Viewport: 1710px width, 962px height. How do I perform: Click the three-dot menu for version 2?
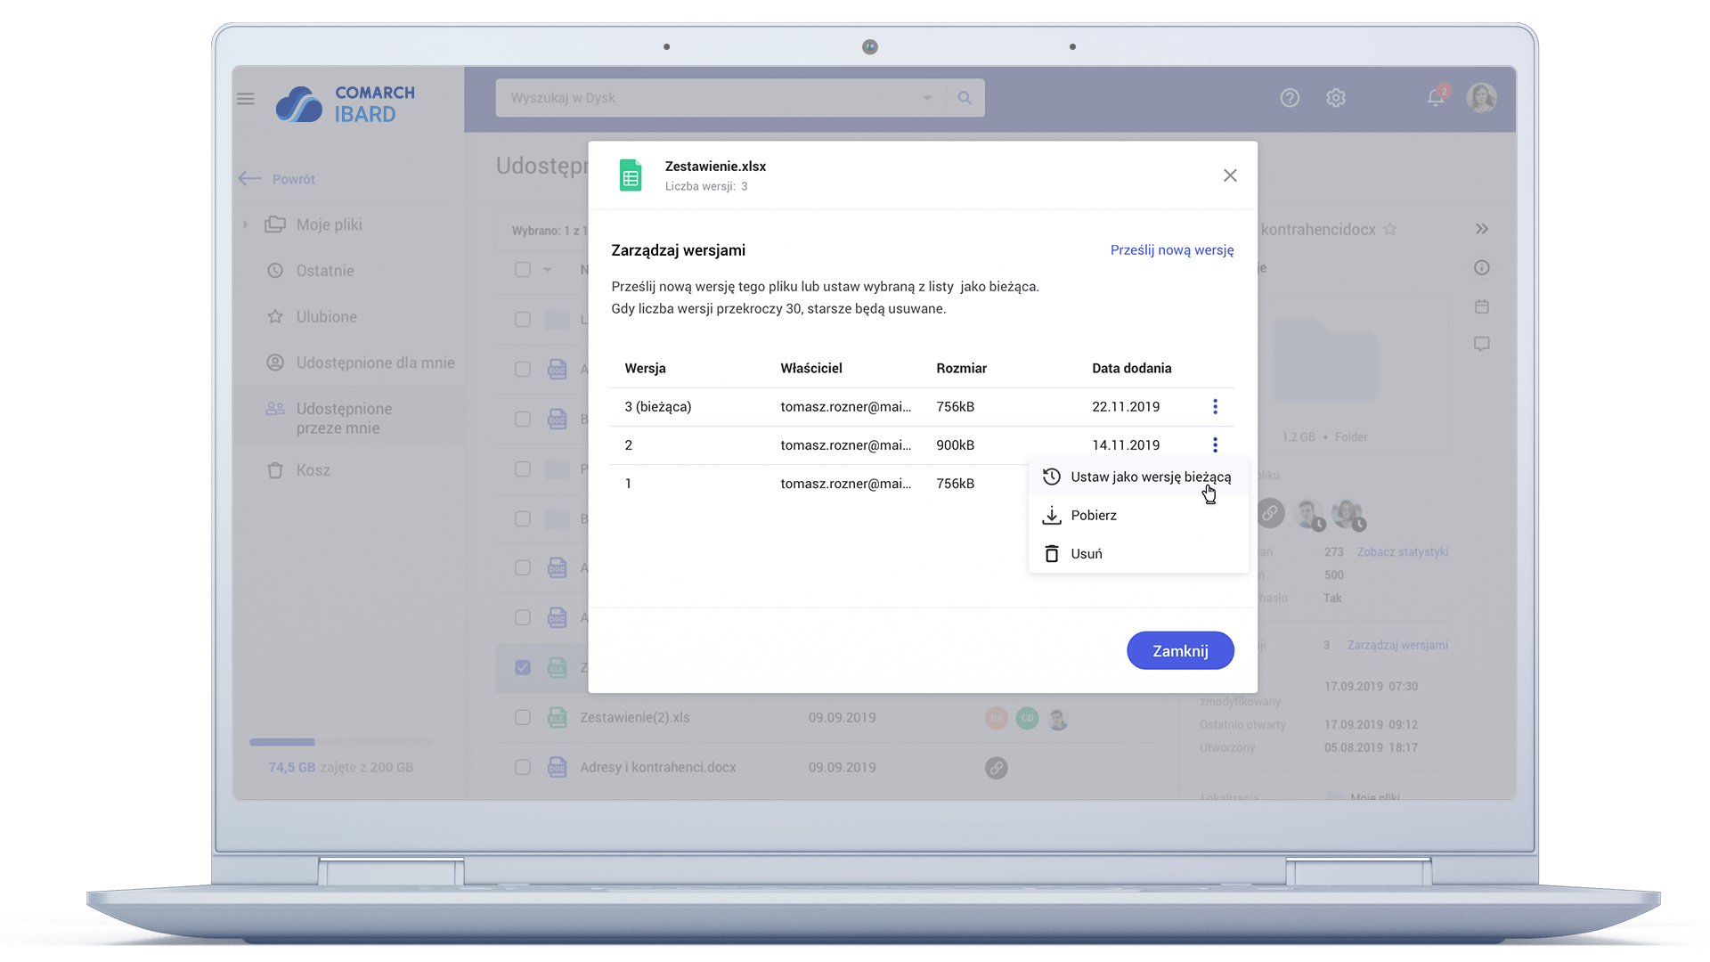tap(1215, 445)
